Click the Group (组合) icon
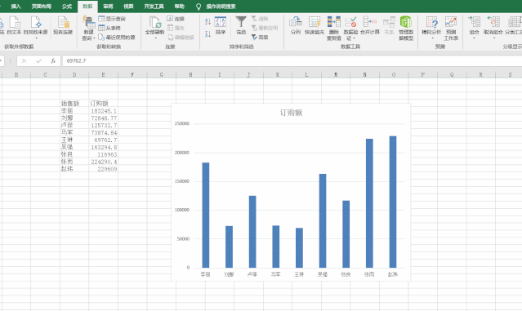 tap(474, 22)
